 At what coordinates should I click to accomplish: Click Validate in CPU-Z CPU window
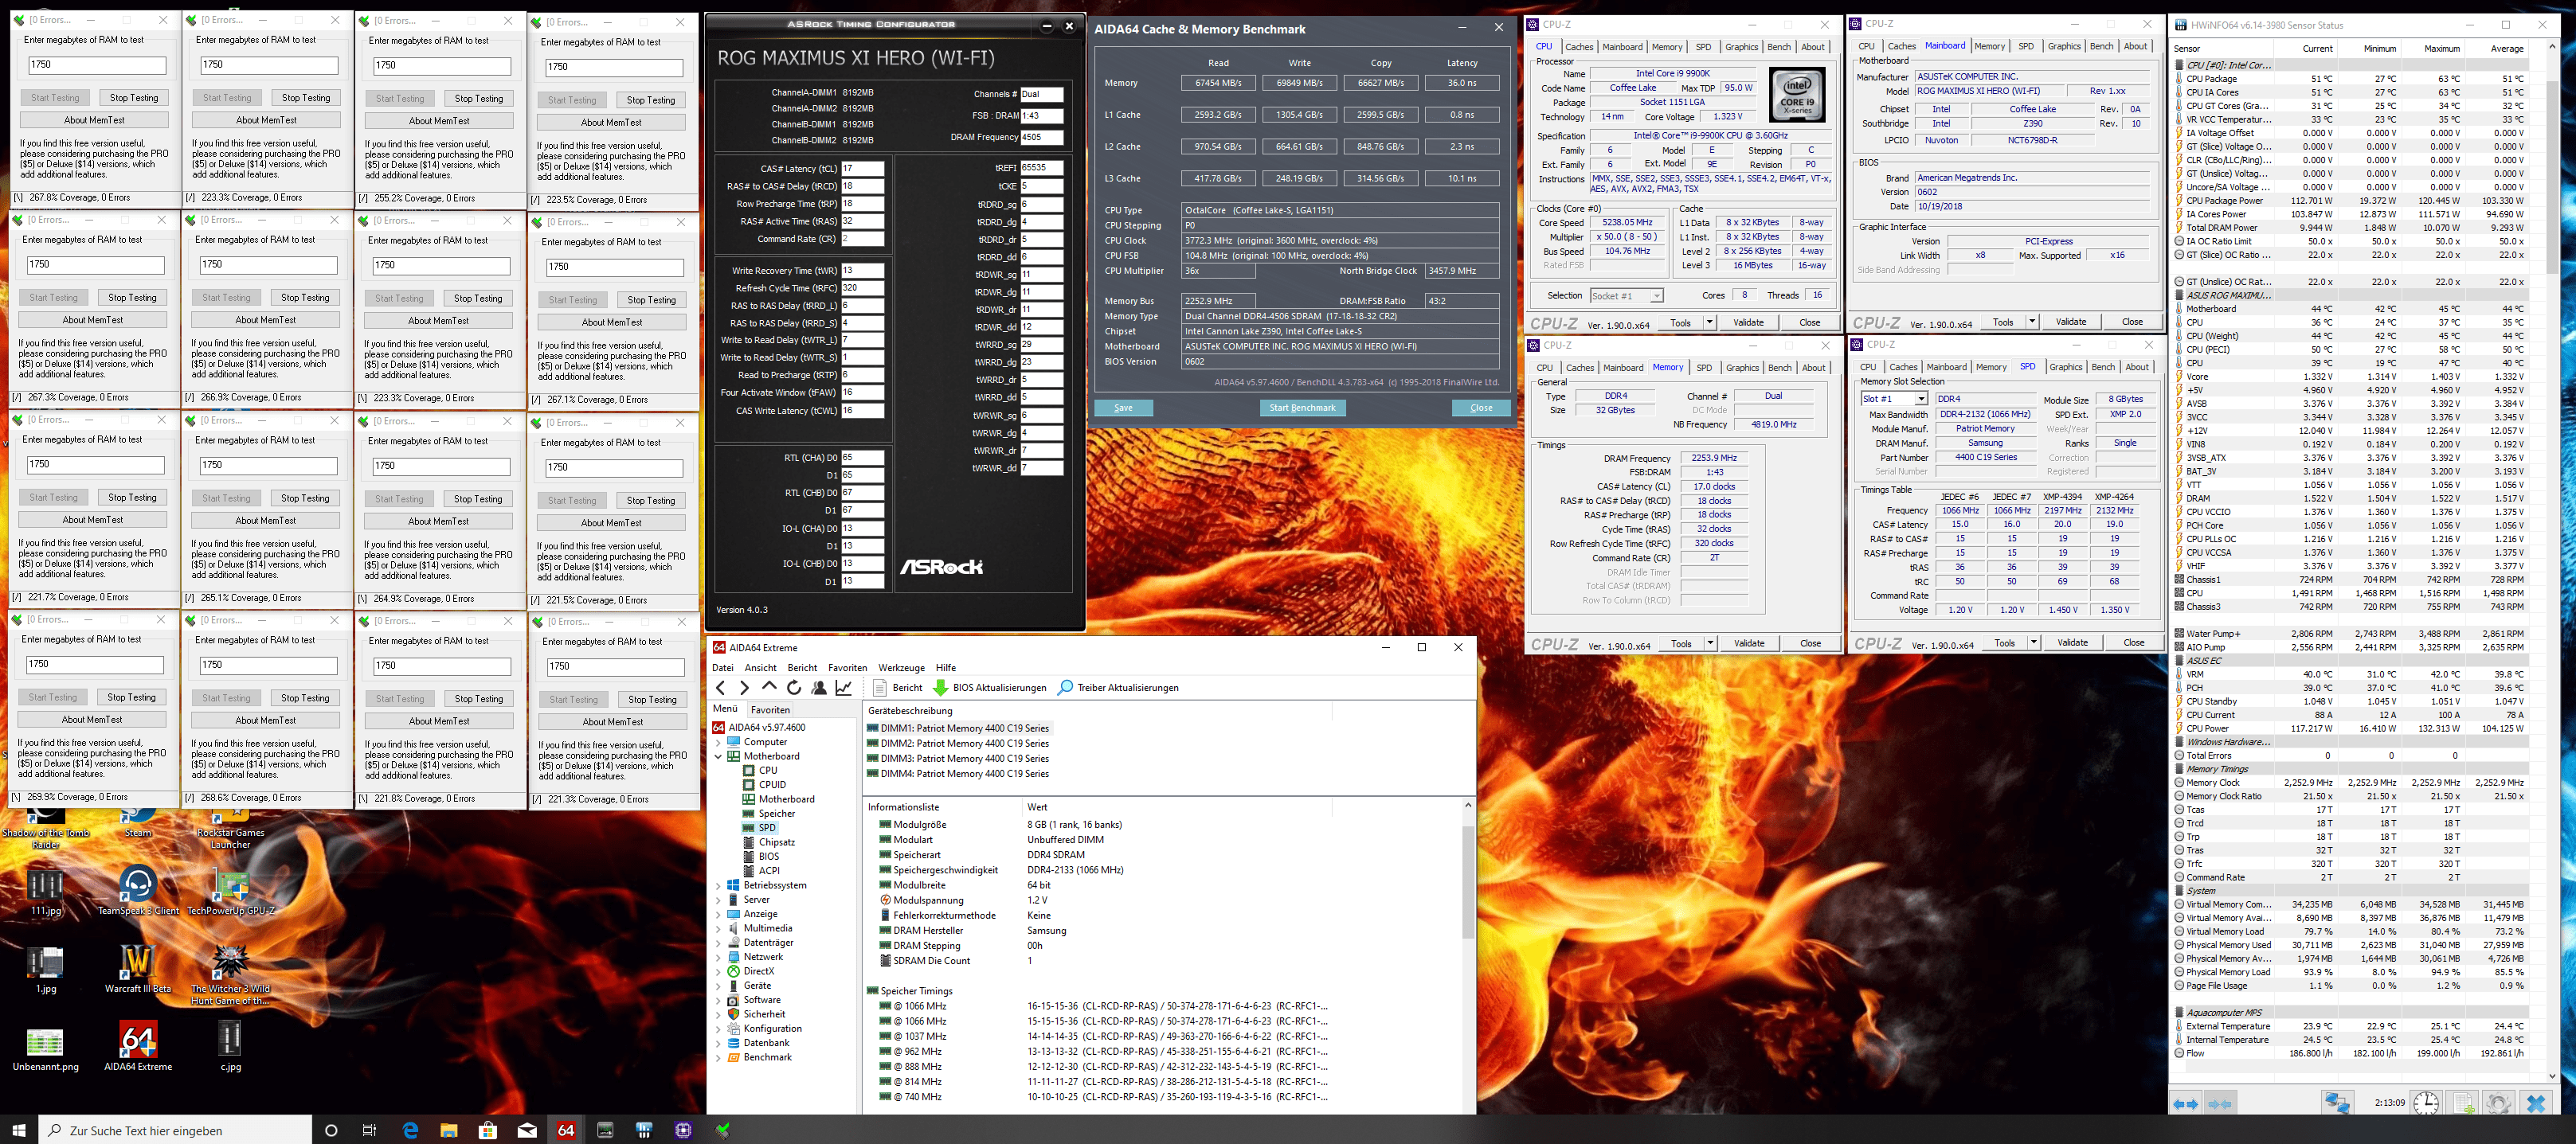pyautogui.click(x=1748, y=322)
